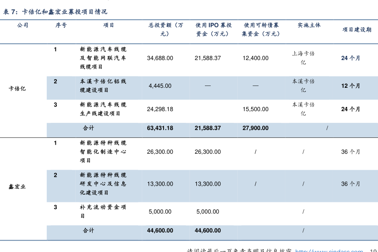
Task: Click the 补充流动资金项目 project name
Action: (103, 211)
